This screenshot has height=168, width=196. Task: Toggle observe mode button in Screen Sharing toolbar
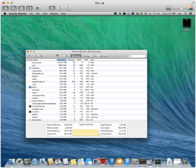pos(13,8)
